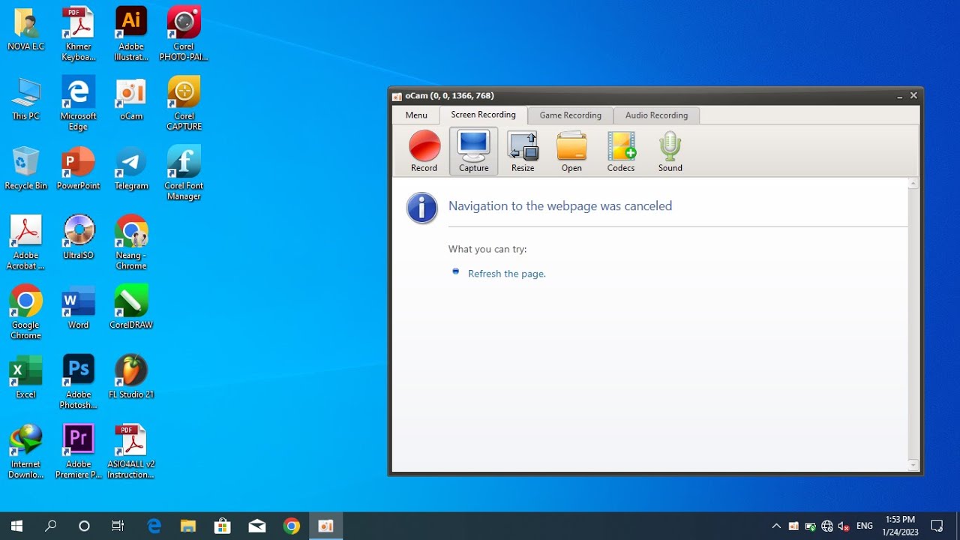The height and width of the screenshot is (540, 960).
Task: Switch to the Screen Recording tab
Action: (x=484, y=115)
